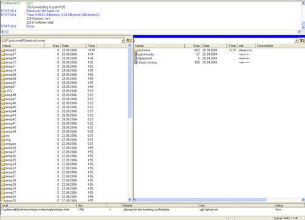Select the temp03 folder
Screen dimensions: 305x220
(9, 50)
